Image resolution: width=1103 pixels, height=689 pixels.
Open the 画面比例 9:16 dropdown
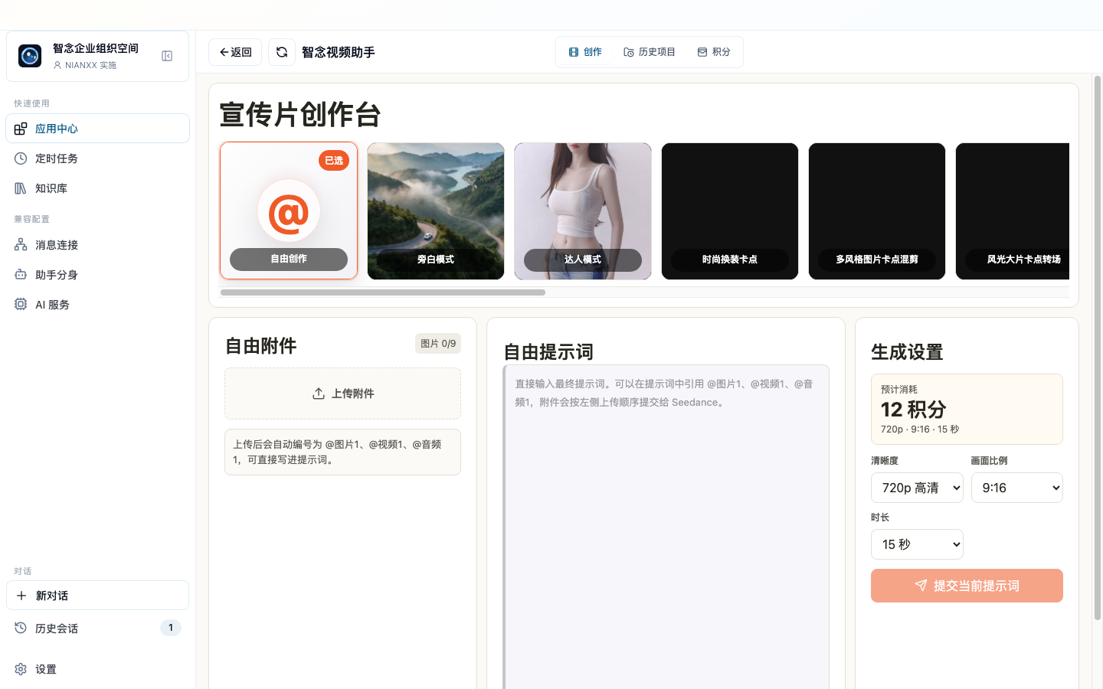click(1017, 488)
